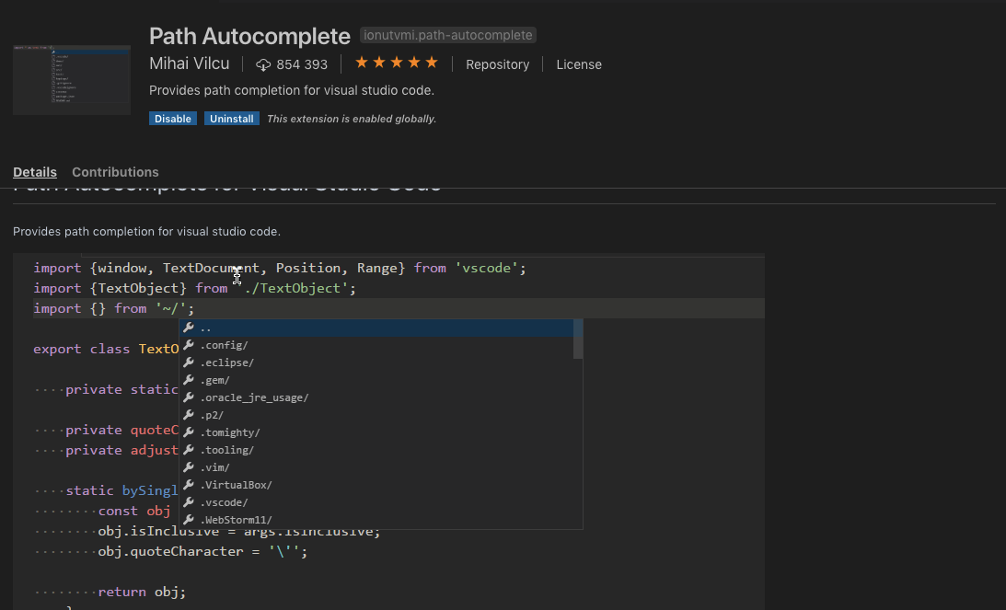
Task: Click the wrench icon beside ".config/"
Action: [191, 344]
